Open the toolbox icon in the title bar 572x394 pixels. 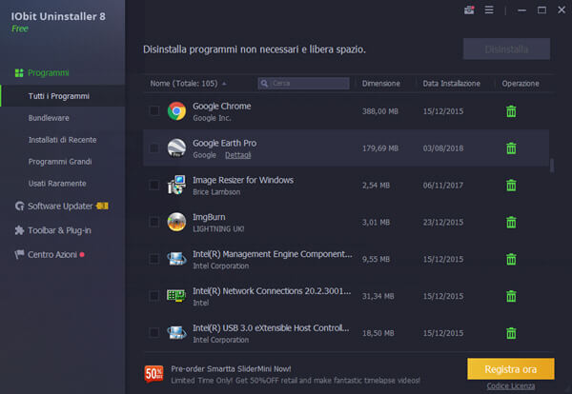tap(469, 10)
